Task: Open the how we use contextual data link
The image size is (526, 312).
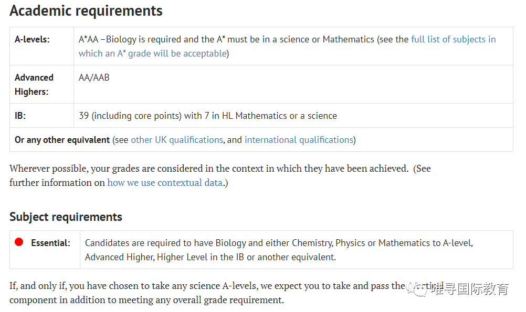Action: coord(165,183)
